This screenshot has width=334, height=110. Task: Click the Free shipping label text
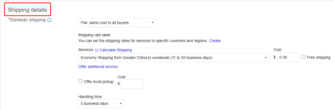pyautogui.click(x=319, y=57)
